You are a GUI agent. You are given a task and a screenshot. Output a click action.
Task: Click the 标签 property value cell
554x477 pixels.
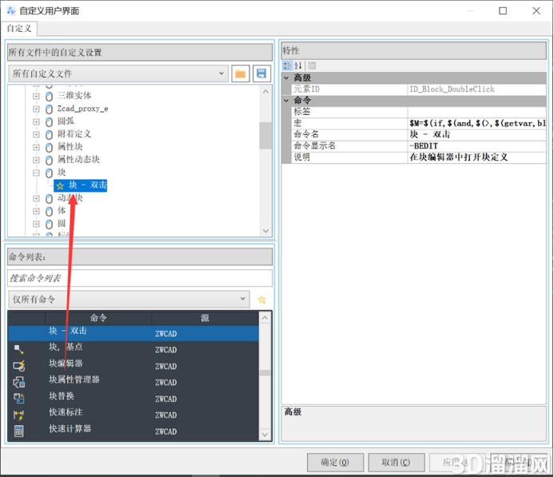(x=477, y=112)
